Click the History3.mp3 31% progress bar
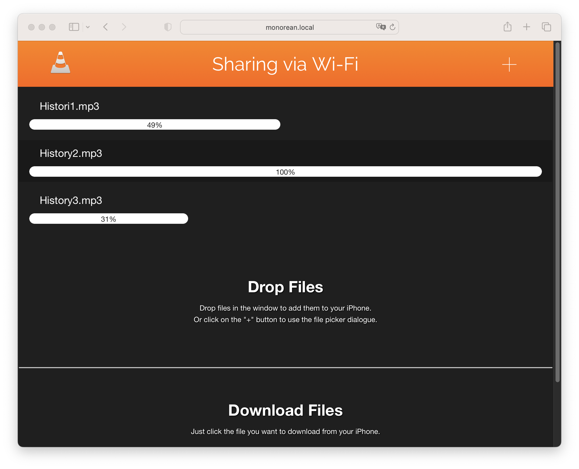The height and width of the screenshot is (469, 579). [108, 219]
